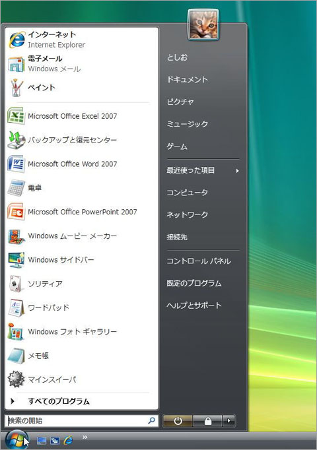Launch Microsoft Office Word 2007 icon

(17, 164)
